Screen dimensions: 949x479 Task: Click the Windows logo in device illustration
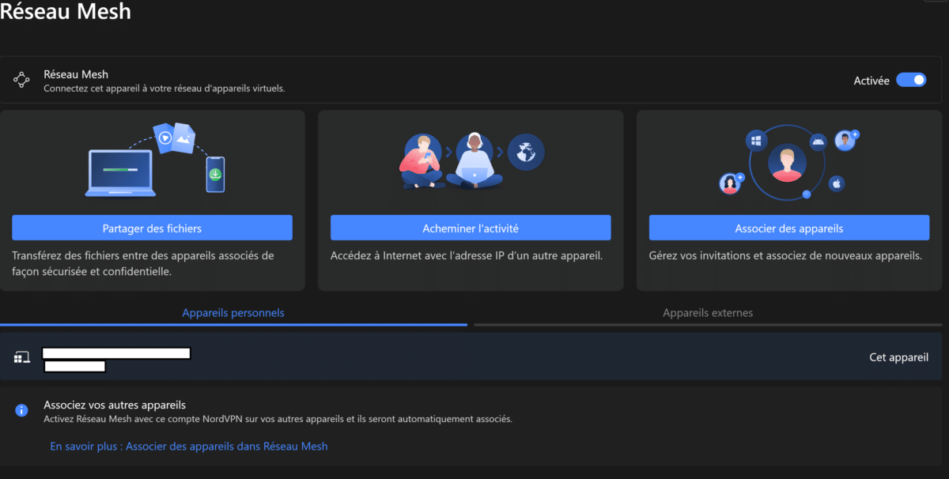tap(756, 141)
